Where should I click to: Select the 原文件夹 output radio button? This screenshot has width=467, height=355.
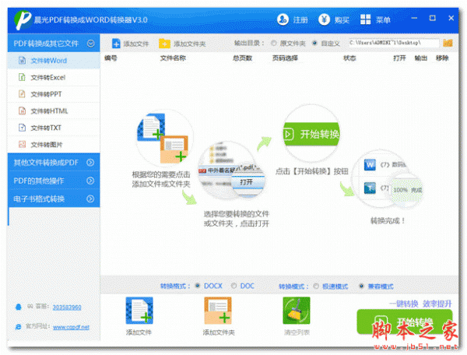click(274, 43)
